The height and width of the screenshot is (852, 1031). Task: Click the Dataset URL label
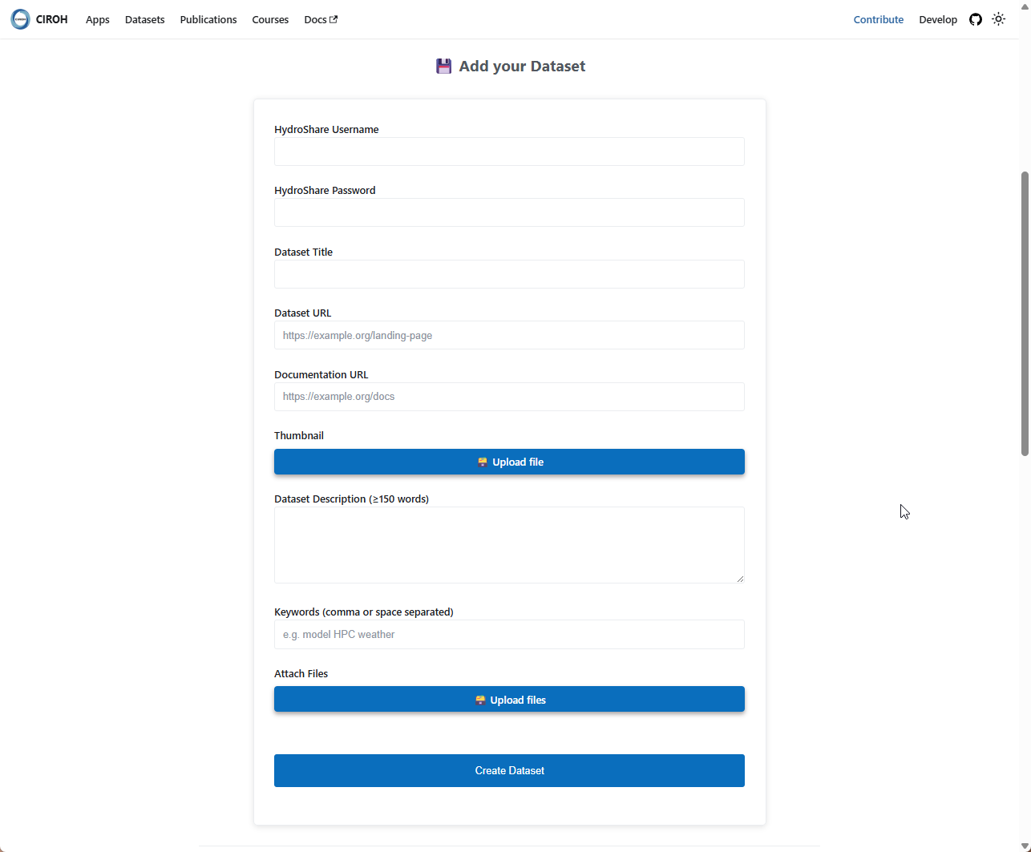302,313
